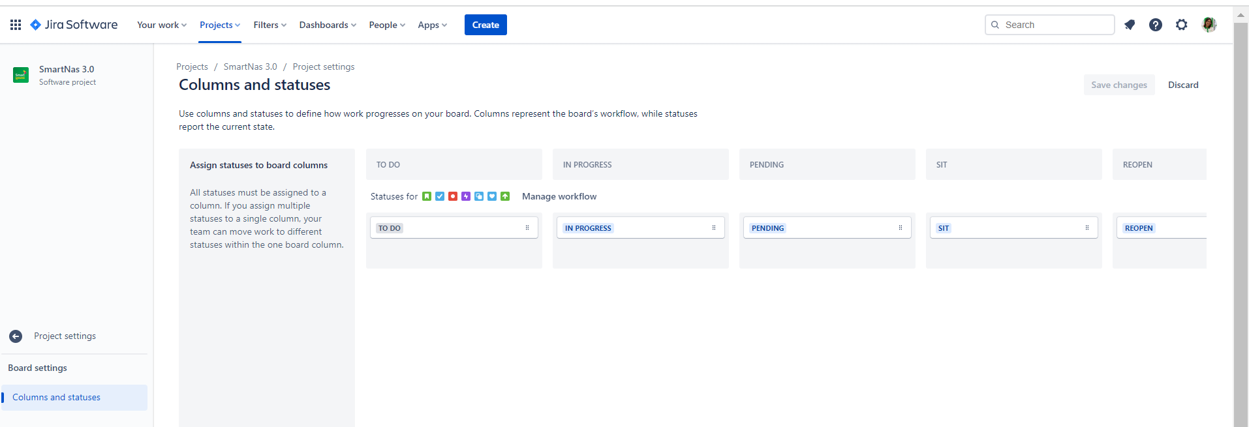Viewport: 1249px width, 427px height.
Task: Click the TO DO column header
Action: coord(454,164)
